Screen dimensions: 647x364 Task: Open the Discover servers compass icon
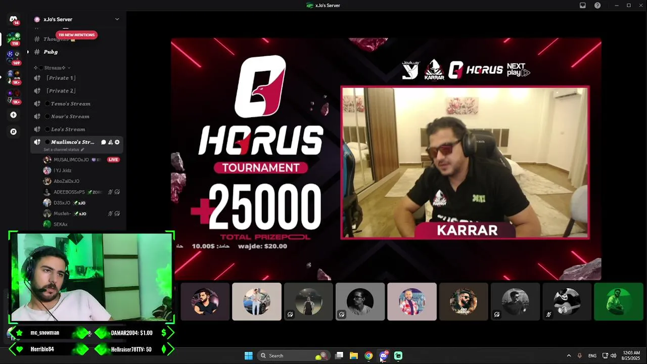pyautogui.click(x=14, y=132)
